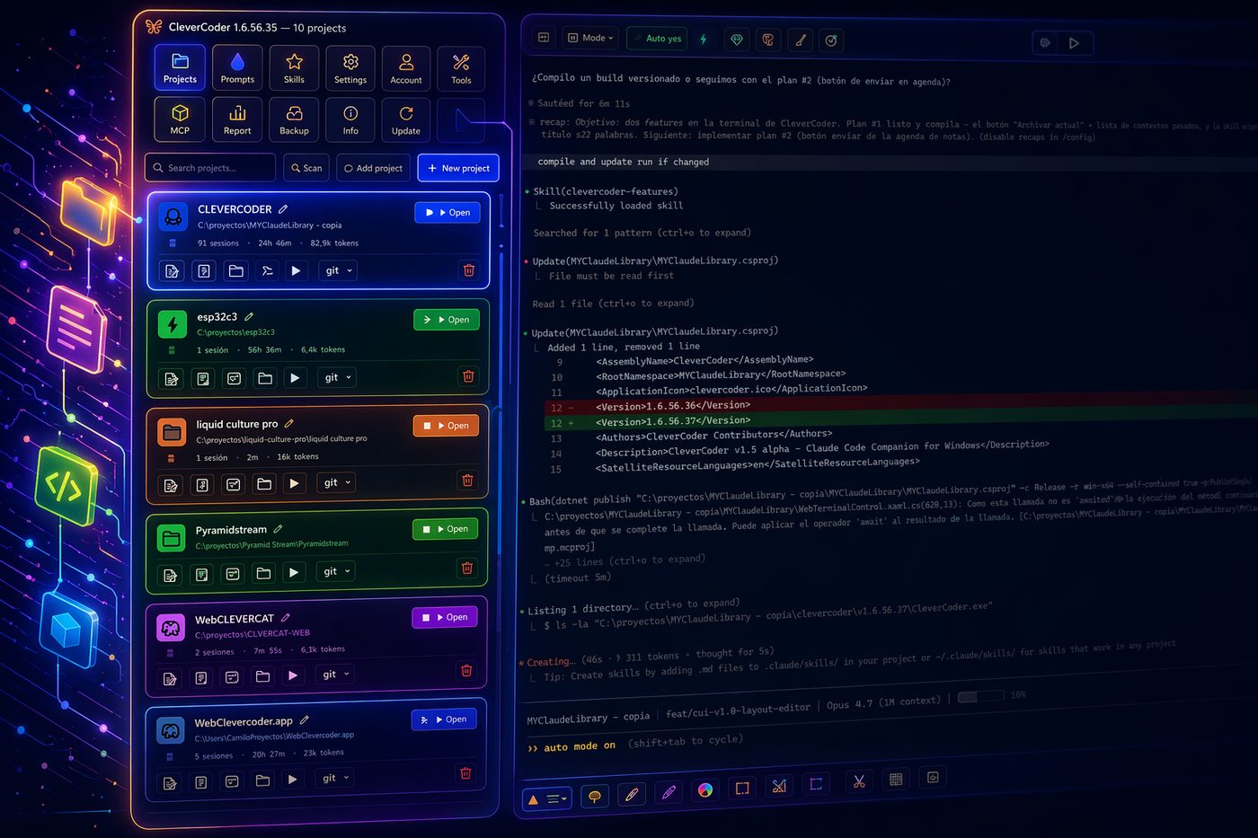Click the Scan button
The height and width of the screenshot is (838, 1258).
306,168
